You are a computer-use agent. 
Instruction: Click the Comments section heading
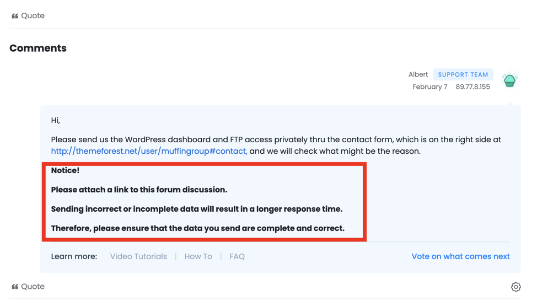(38, 49)
